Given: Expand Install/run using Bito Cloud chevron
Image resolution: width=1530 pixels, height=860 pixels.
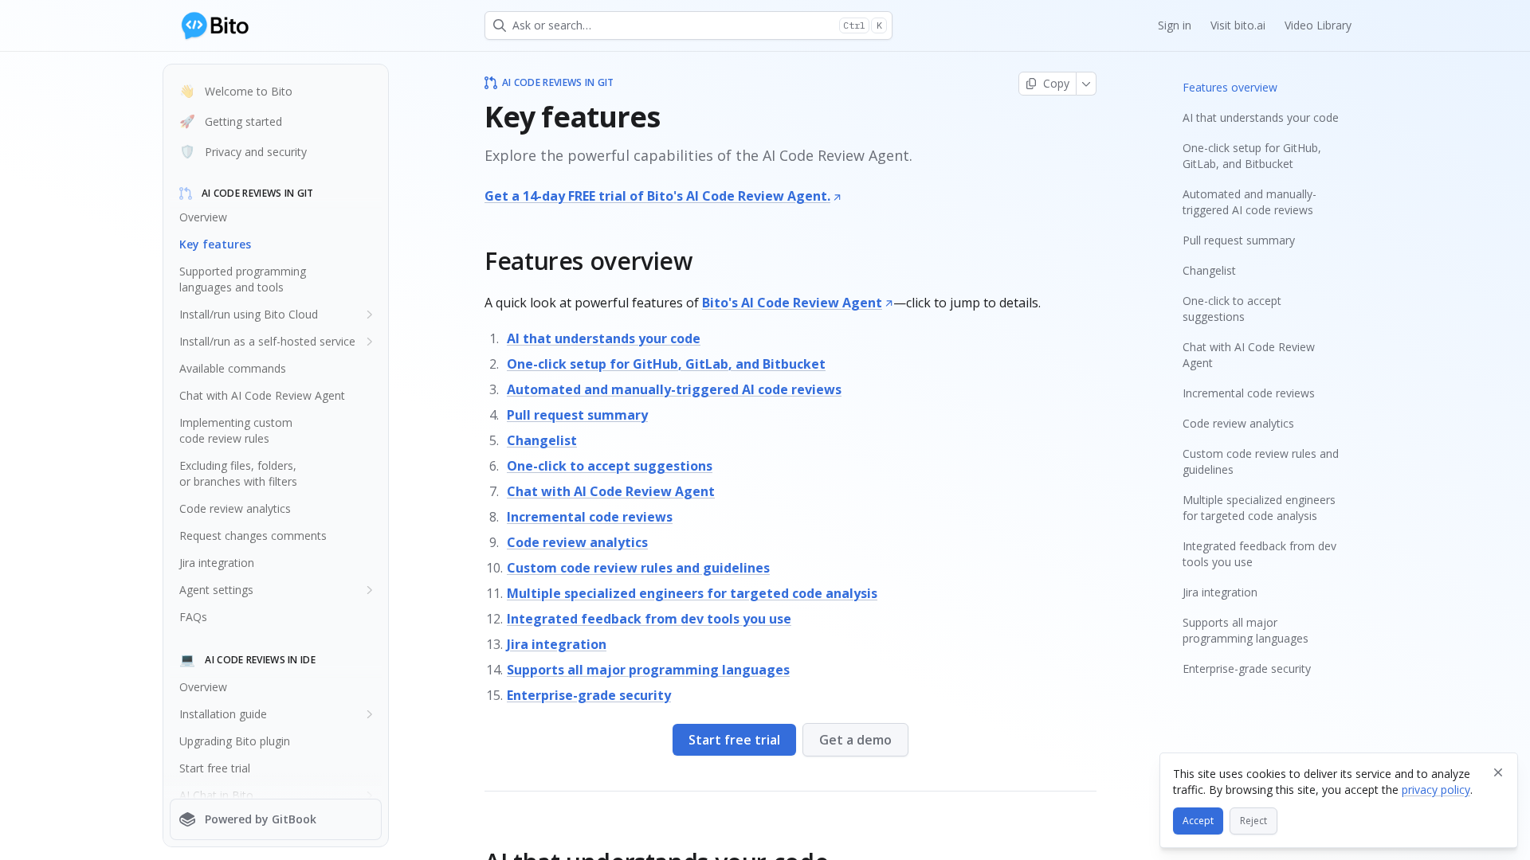Looking at the screenshot, I should point(370,315).
